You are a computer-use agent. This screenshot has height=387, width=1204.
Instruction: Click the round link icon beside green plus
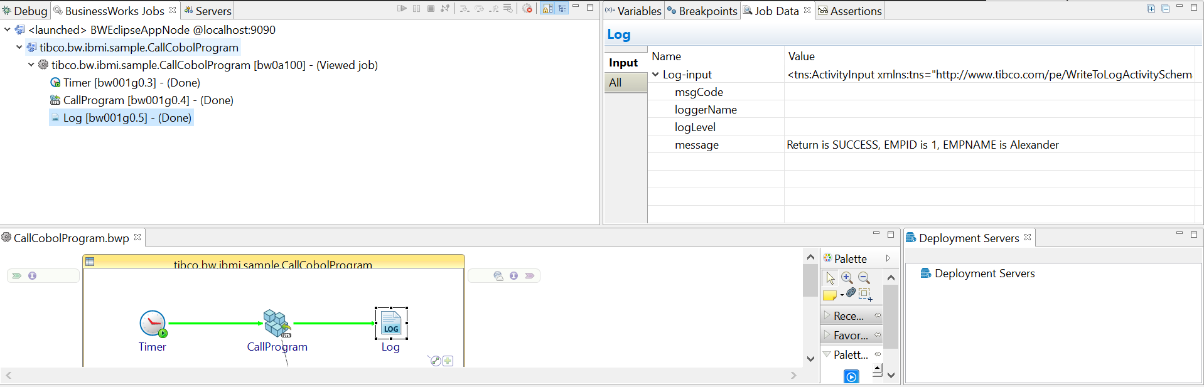(435, 361)
